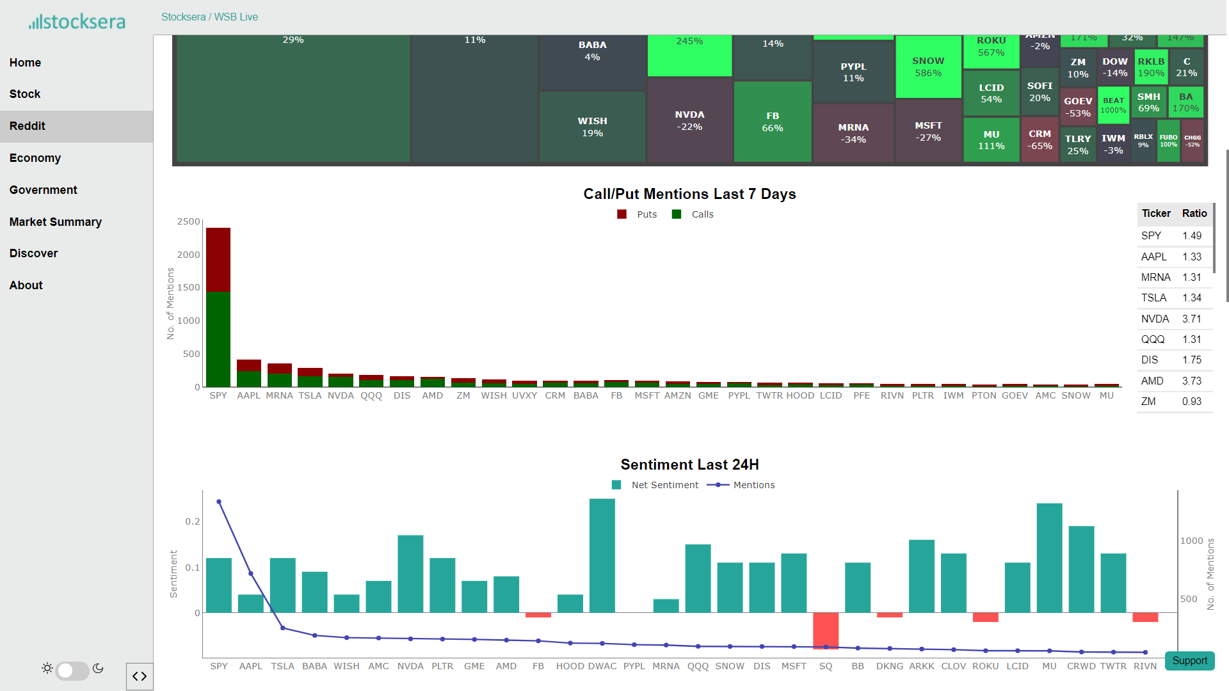Click the Ratio column header
The image size is (1229, 691).
click(1194, 214)
